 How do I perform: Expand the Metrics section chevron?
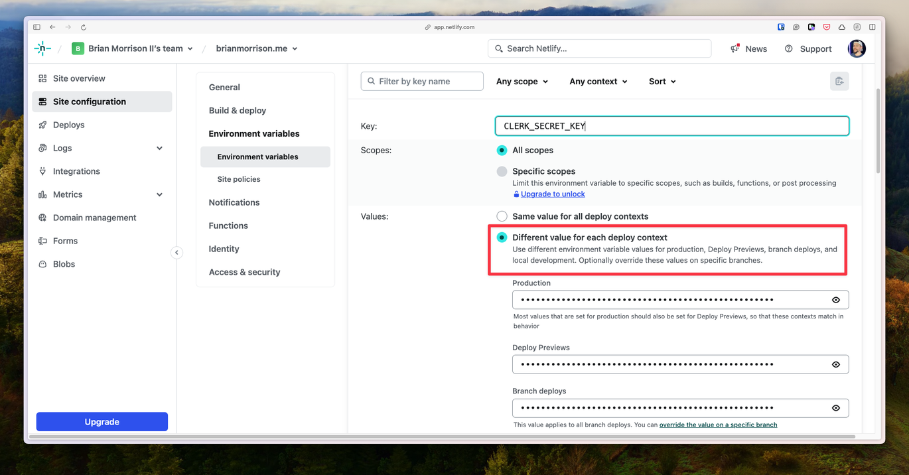159,194
